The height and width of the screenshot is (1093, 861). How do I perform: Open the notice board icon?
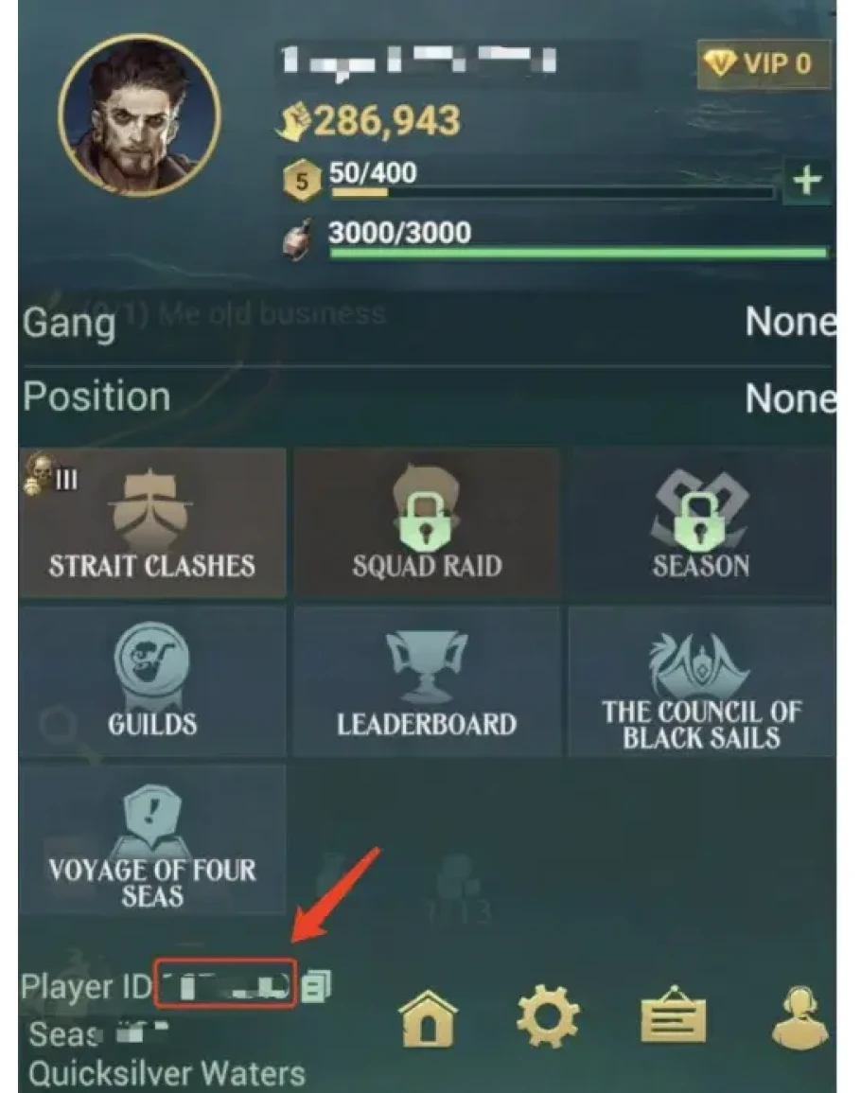(673, 1014)
